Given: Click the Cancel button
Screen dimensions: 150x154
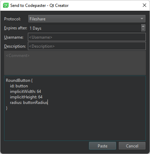Looking at the screenshot, I should point(132,146).
